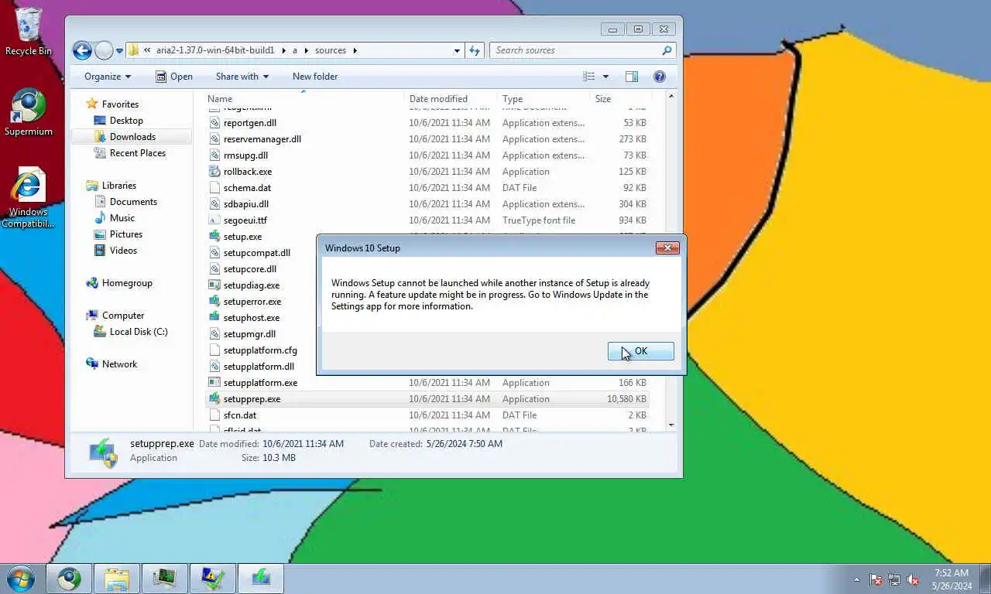The image size is (991, 594).
Task: Select file reservemanager.dll
Action: point(262,139)
